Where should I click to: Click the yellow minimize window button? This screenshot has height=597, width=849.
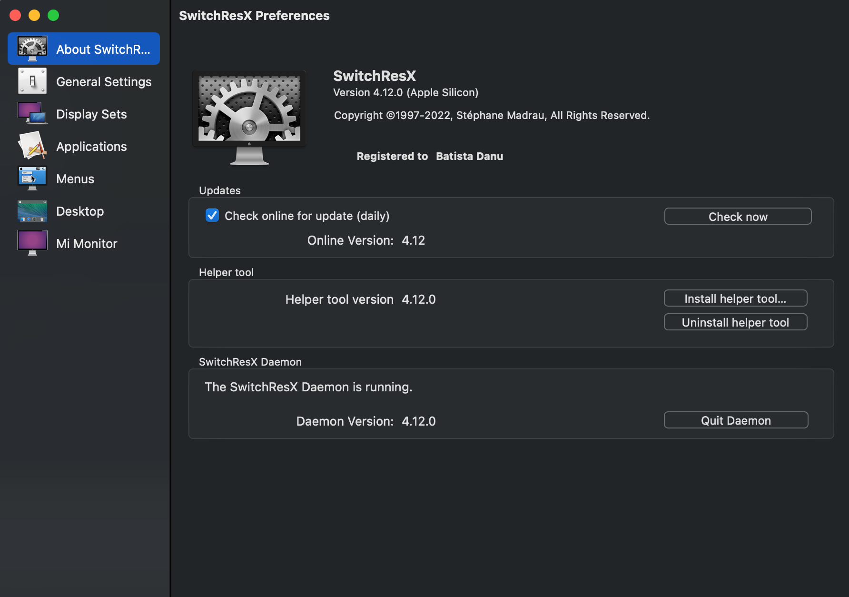tap(34, 15)
